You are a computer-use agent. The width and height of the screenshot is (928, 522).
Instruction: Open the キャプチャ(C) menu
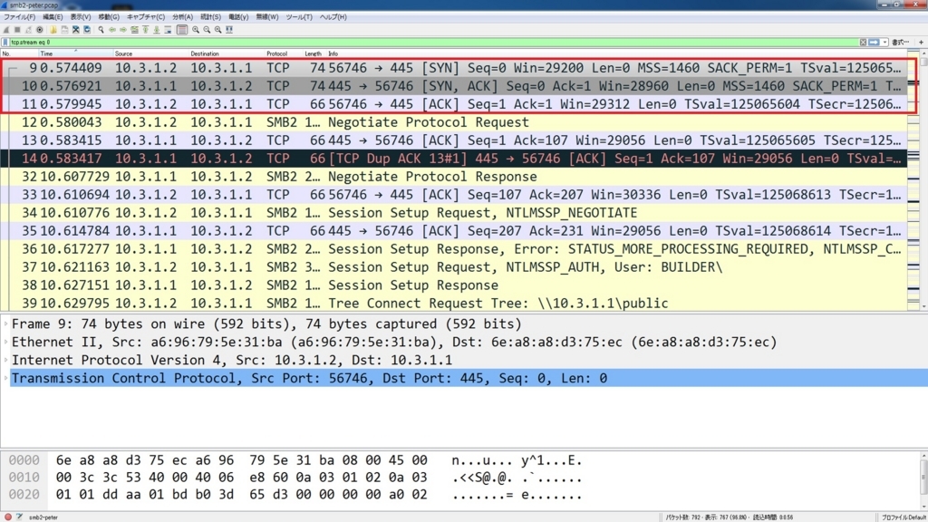146,17
